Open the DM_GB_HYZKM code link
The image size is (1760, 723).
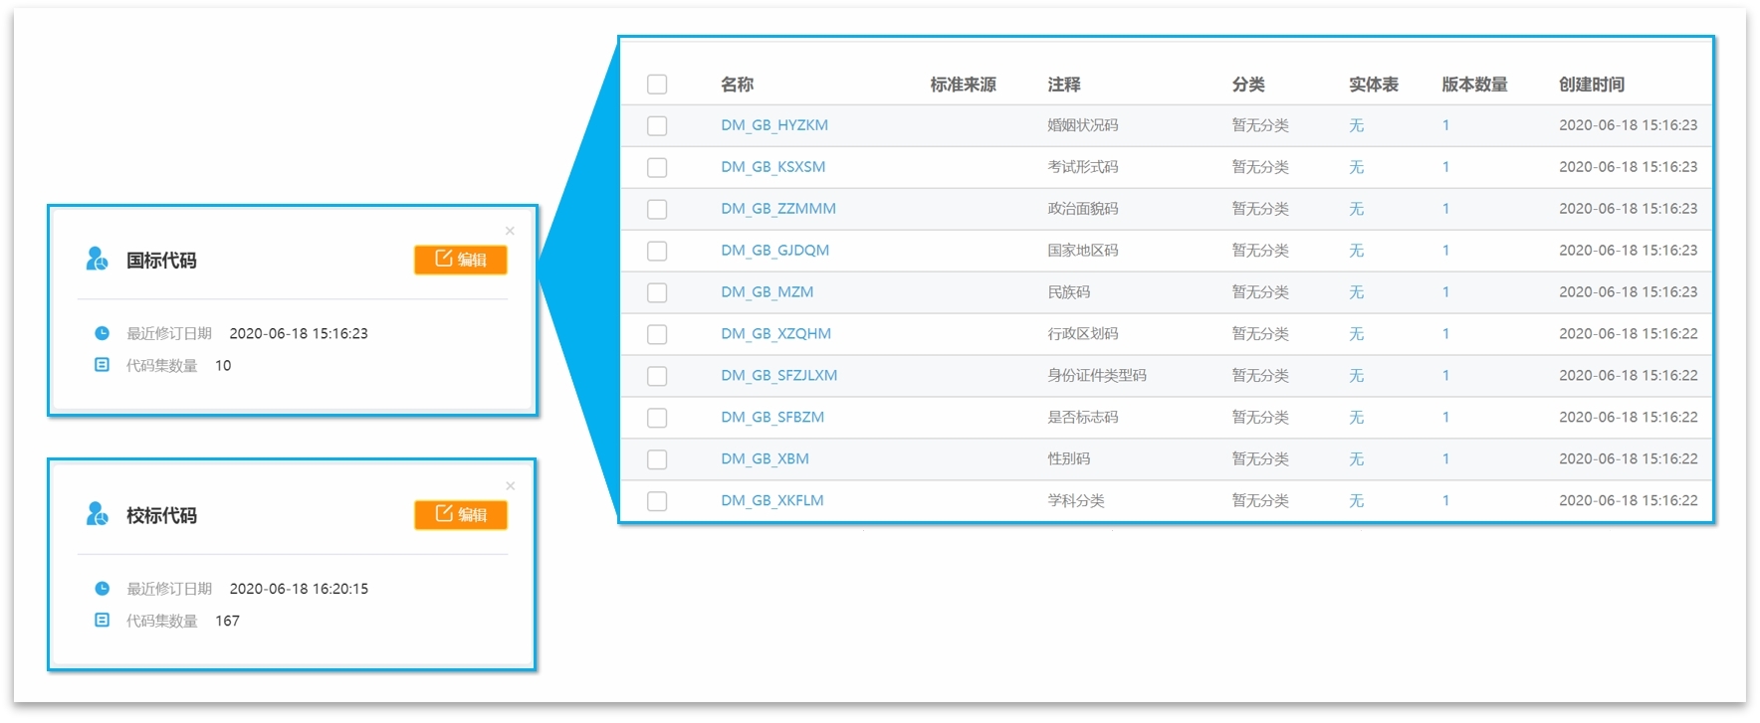[774, 125]
